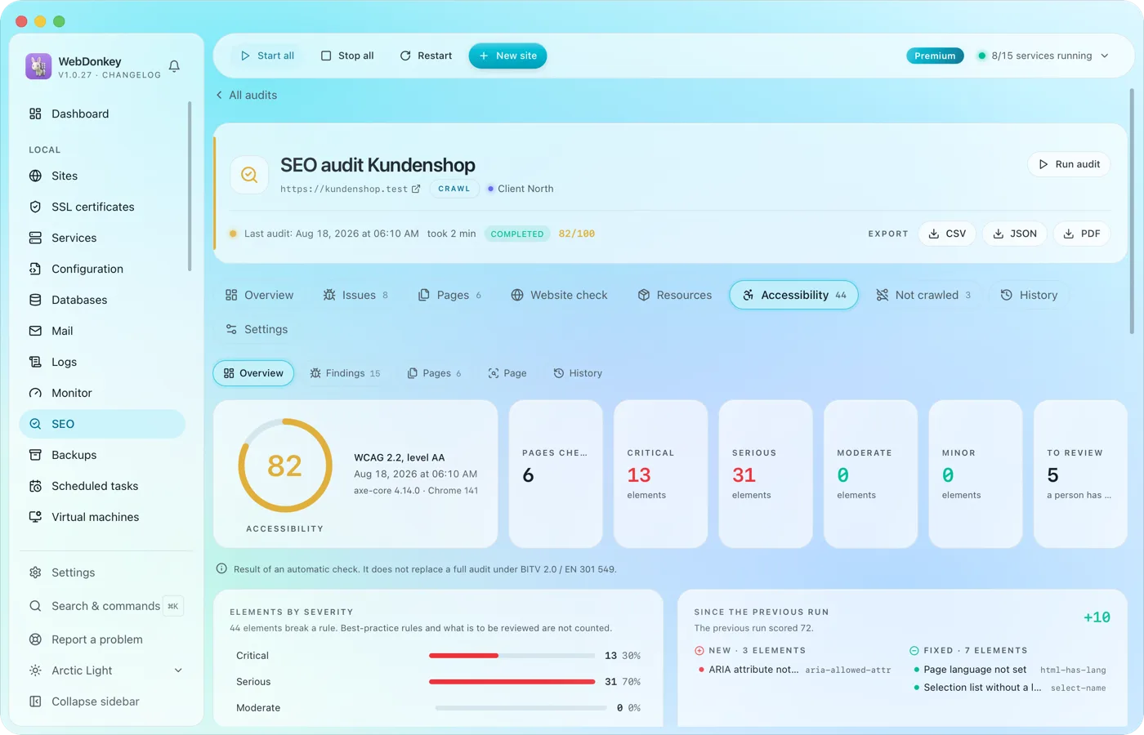Click the Critical severity bar

click(512, 655)
